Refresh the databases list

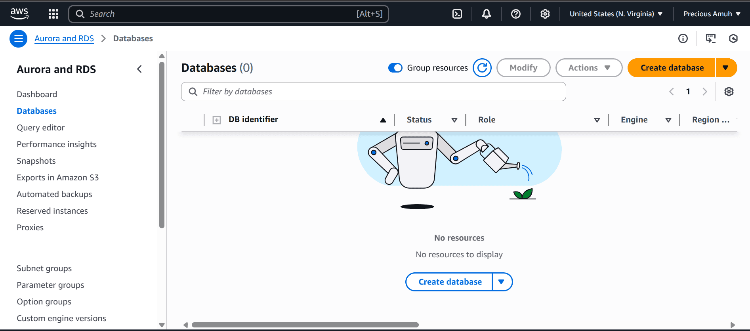[482, 68]
